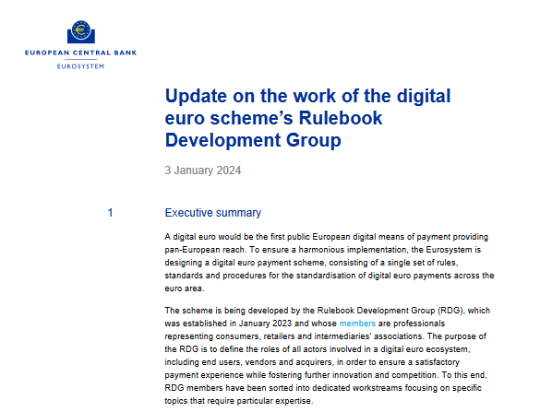Click the 'EUROPEAN CENTRAL BANK' text
The width and height of the screenshot is (540, 412).
[x=80, y=53]
